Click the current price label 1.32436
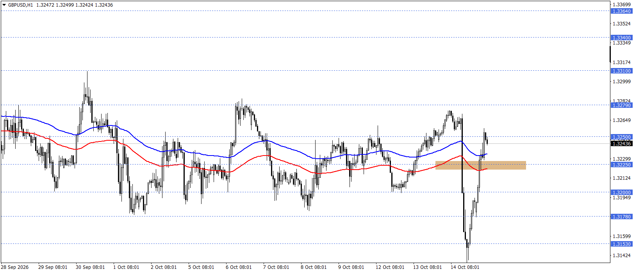This screenshot has height=272, width=635. point(621,144)
